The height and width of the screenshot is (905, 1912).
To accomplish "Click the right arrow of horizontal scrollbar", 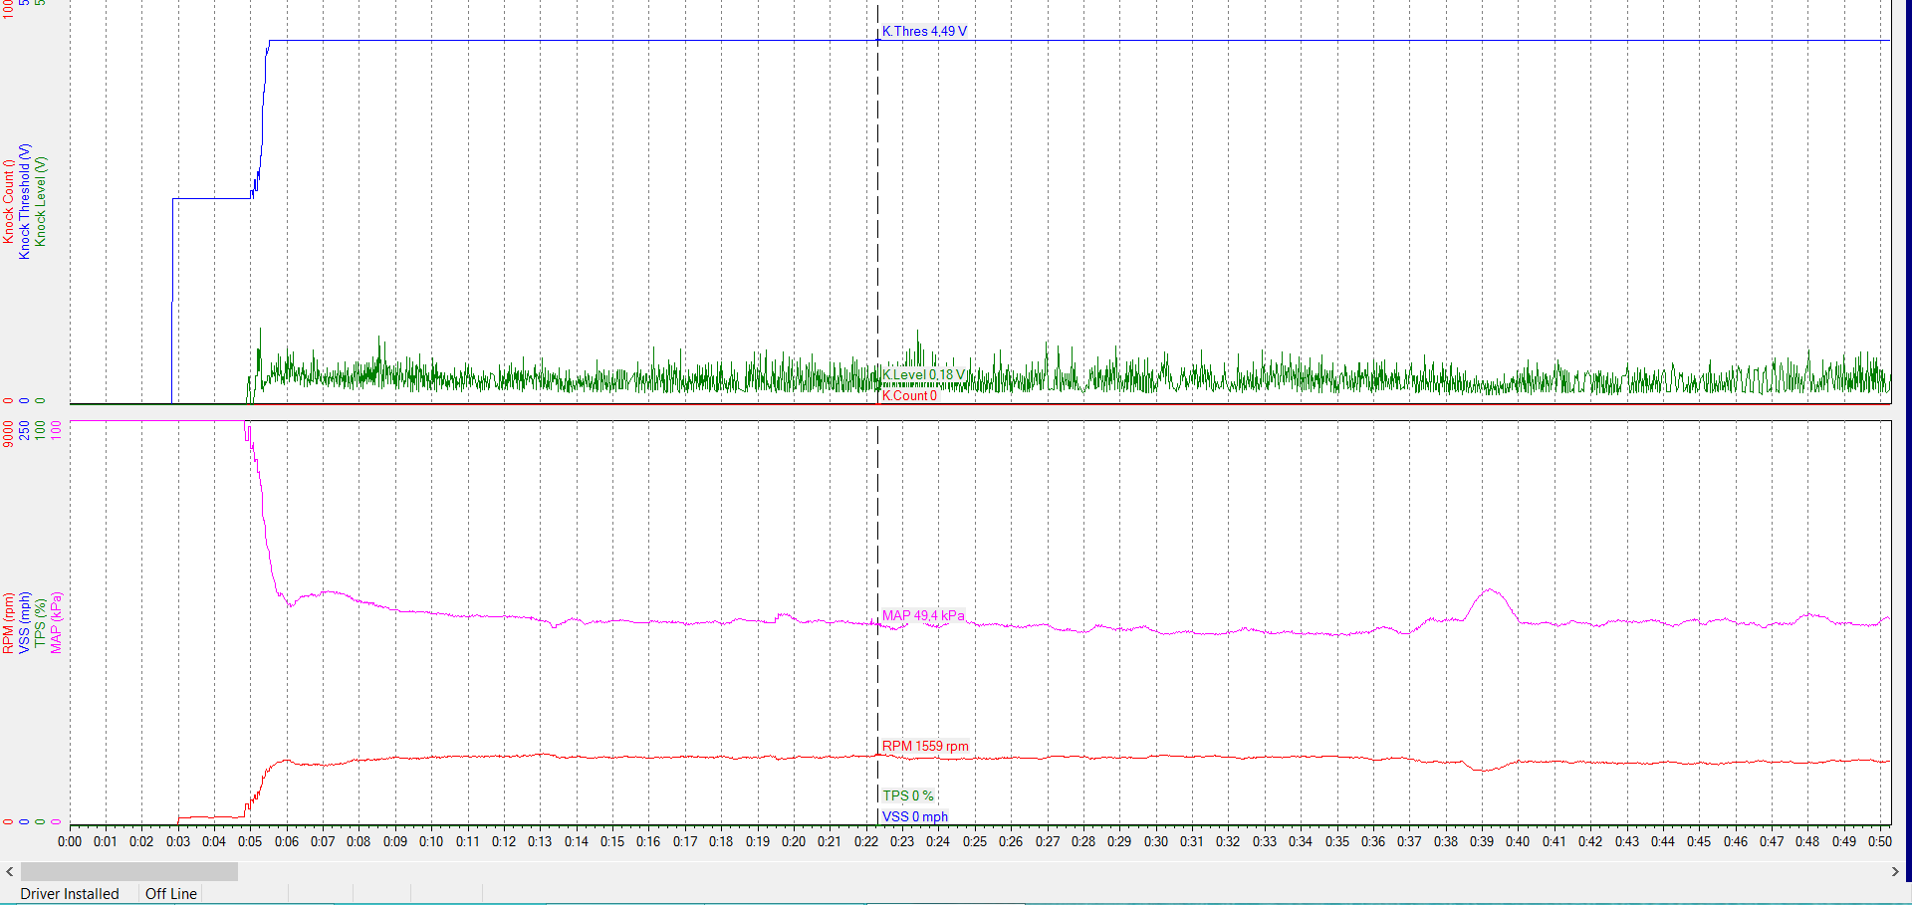I will [x=1894, y=871].
